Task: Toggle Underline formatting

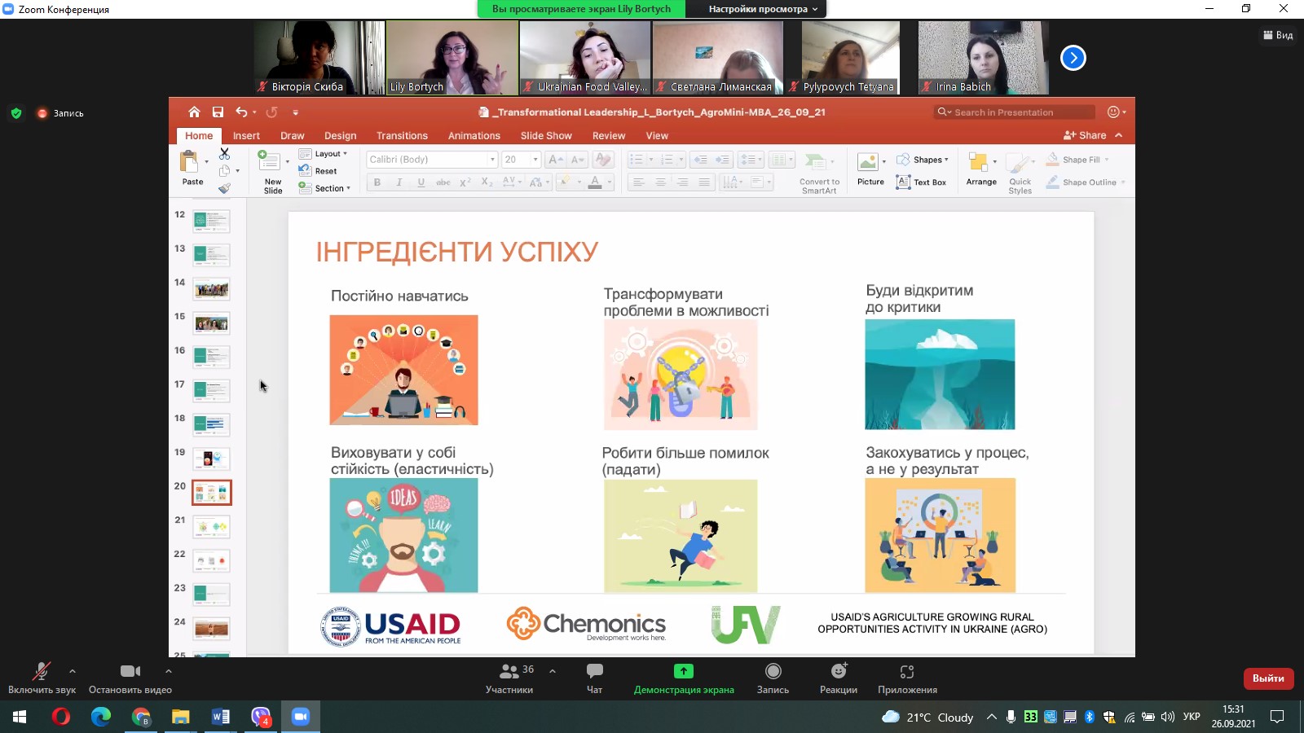Action: click(421, 182)
